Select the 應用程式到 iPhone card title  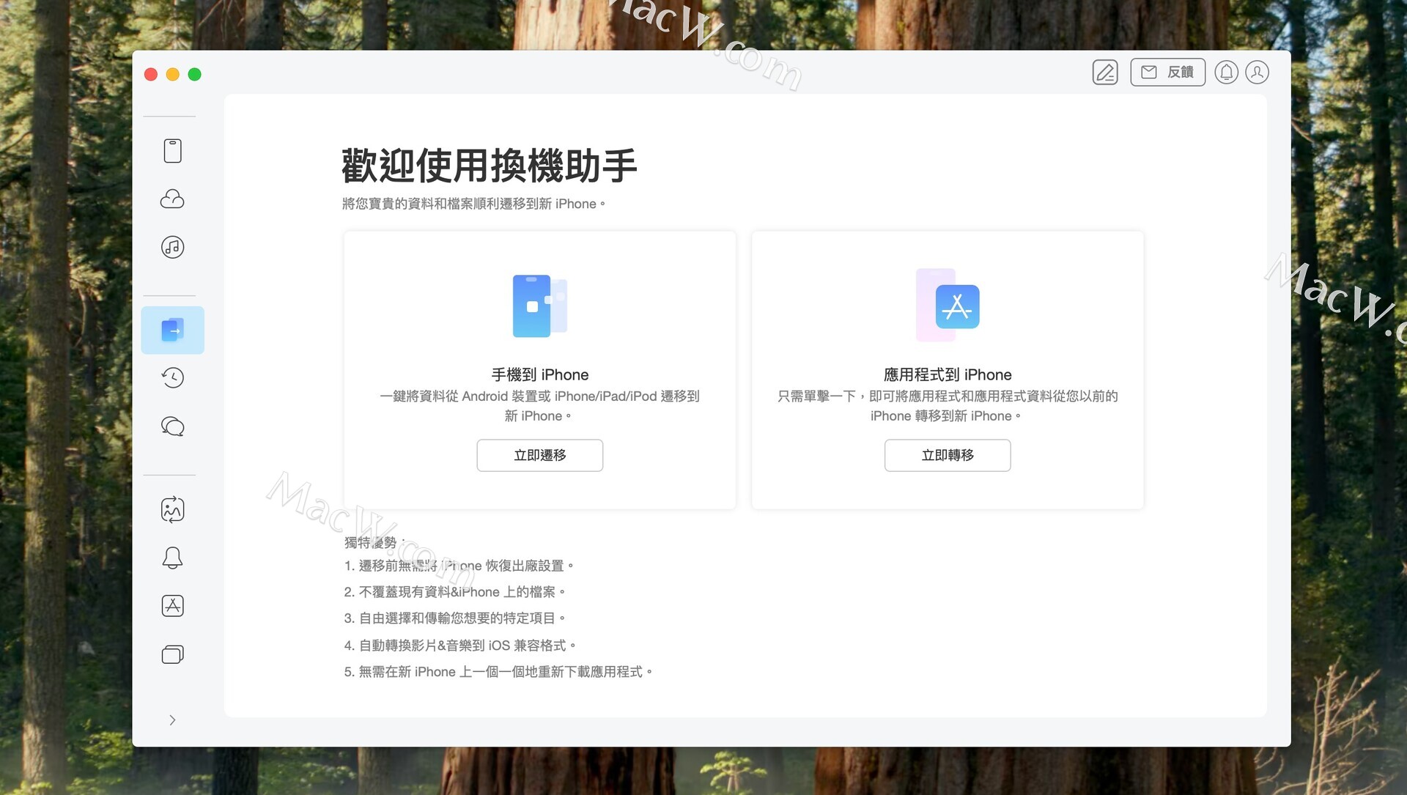[x=948, y=375]
